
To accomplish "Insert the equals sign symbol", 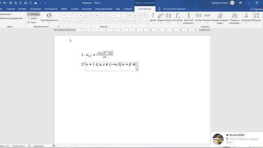I will [86, 21].
